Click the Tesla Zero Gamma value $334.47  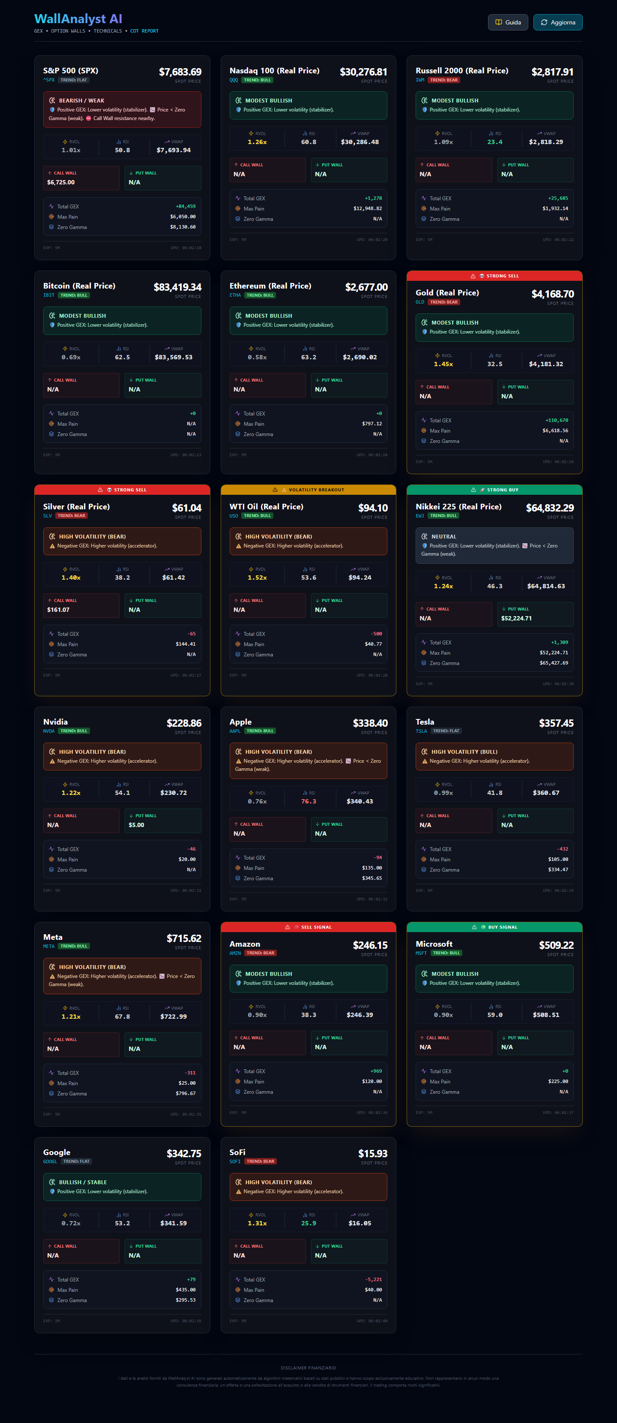[x=558, y=869]
